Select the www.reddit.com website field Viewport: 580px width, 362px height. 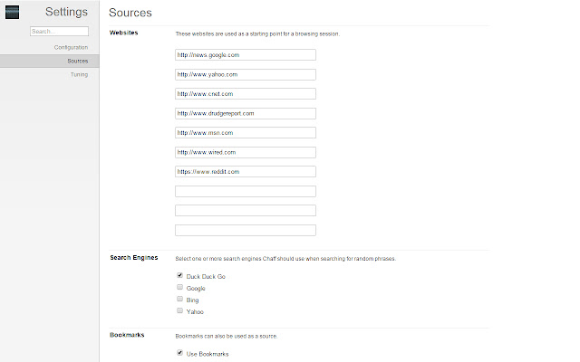pos(246,171)
